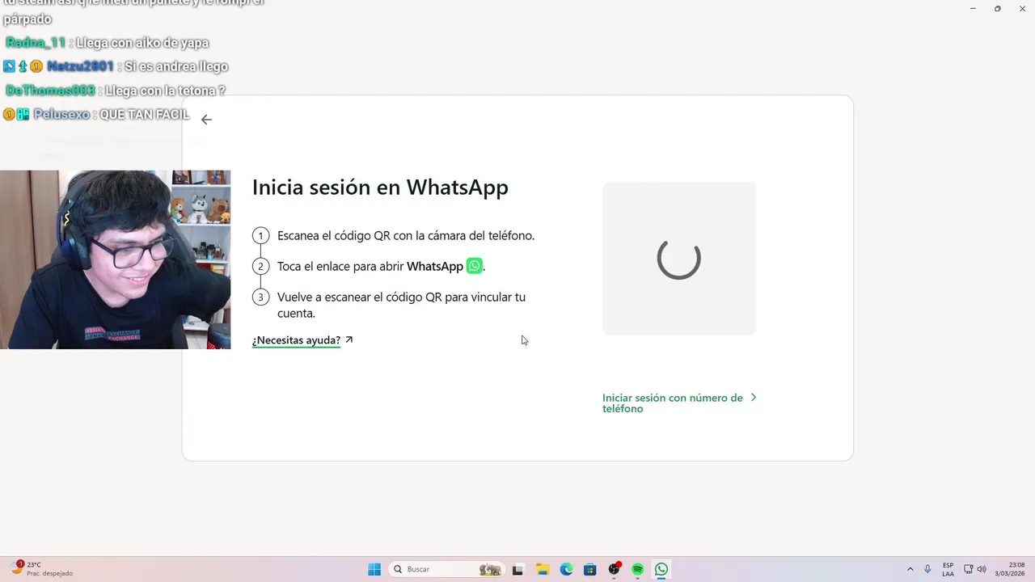Click the back arrow in WhatsApp login
Screen dimensions: 1035x582
click(206, 120)
